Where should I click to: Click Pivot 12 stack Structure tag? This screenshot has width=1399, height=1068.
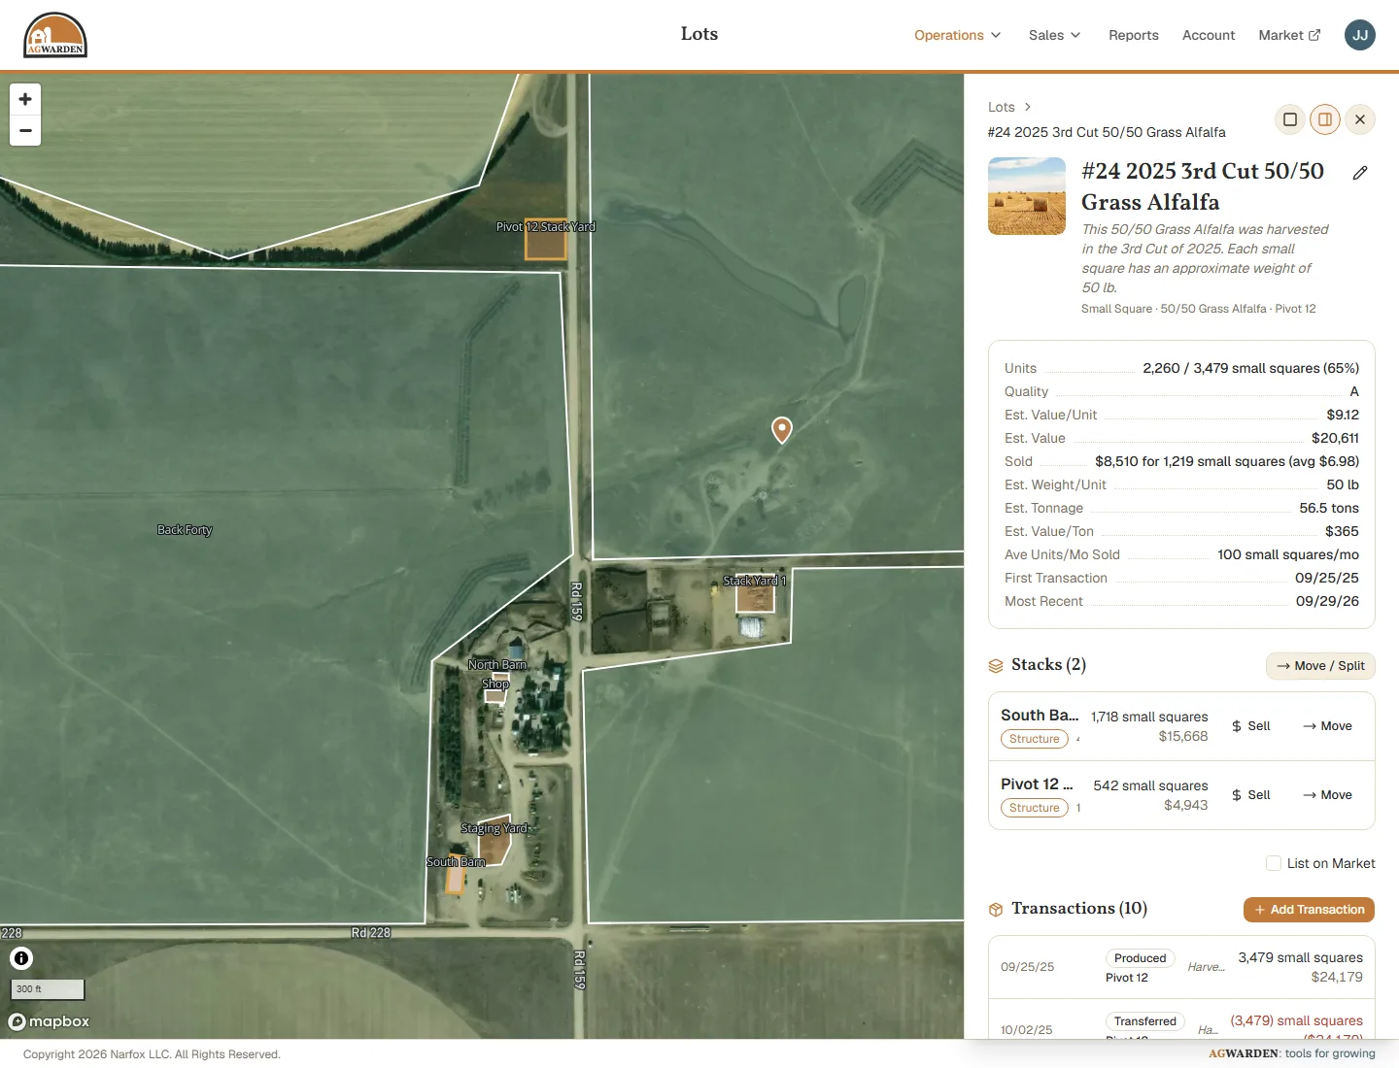[1035, 808]
